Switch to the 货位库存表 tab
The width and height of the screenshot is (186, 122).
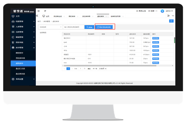(86, 16)
